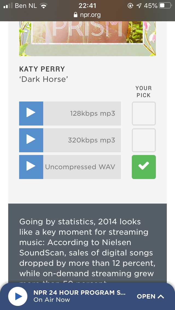Select the 320kbps mp3 track label
The width and height of the screenshot is (175, 310).
tap(92, 140)
